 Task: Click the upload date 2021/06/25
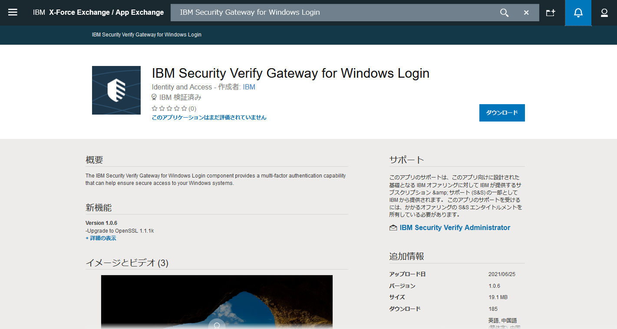502,274
